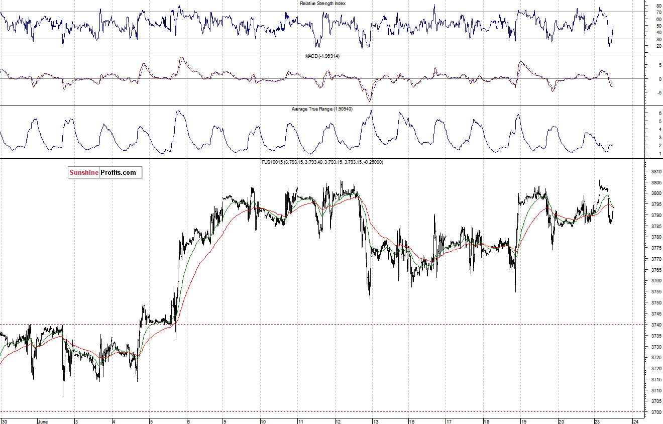Select date axis label '9'
Viewport: 663px width, 424px height.
[226, 421]
